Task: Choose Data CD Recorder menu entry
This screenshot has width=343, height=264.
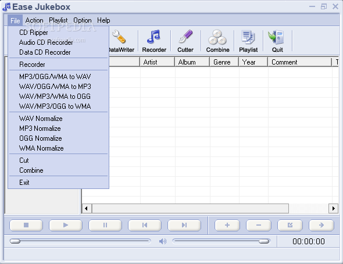Action: tap(58, 52)
